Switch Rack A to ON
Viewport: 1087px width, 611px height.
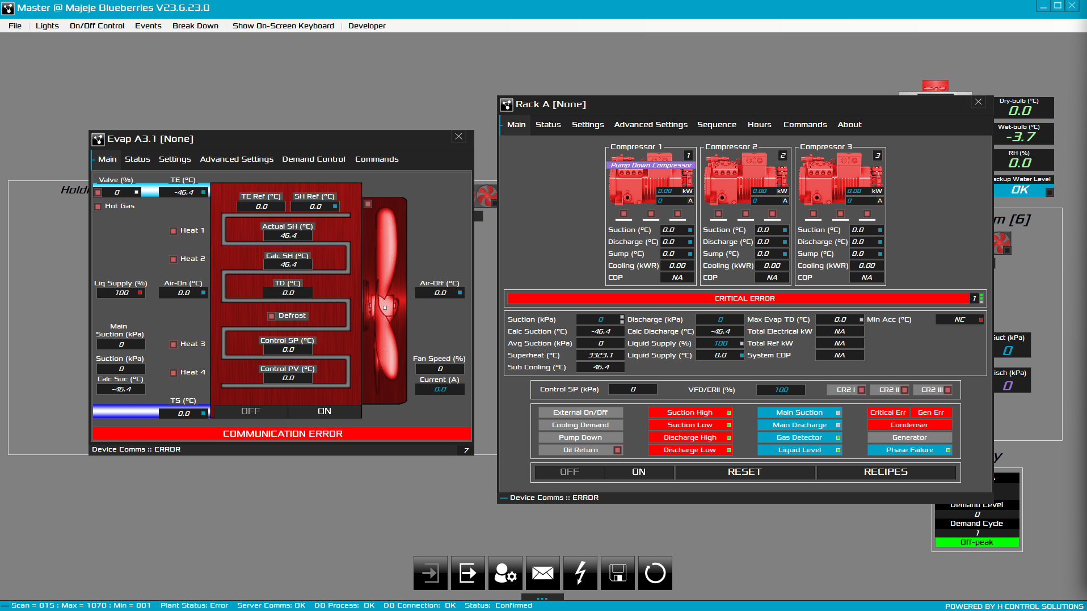pos(639,472)
